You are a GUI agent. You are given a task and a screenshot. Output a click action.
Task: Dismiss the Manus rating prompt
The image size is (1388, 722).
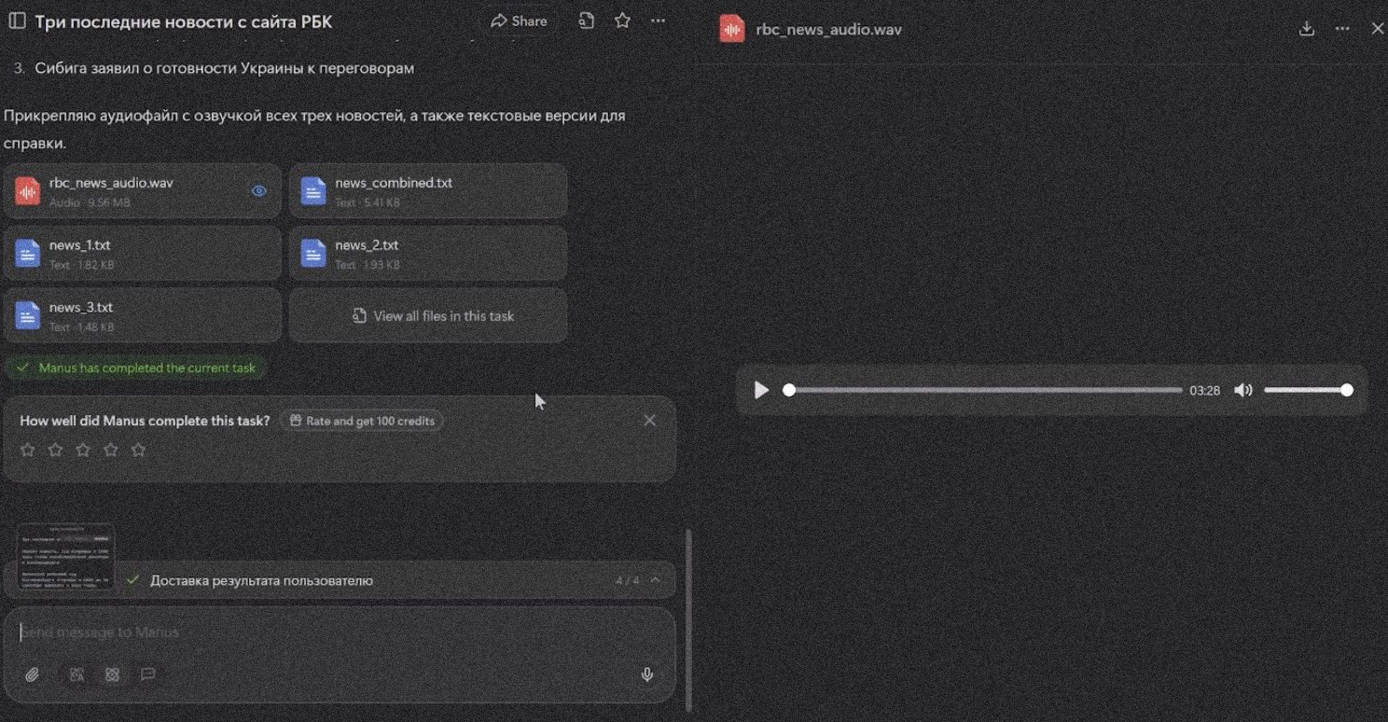point(650,421)
